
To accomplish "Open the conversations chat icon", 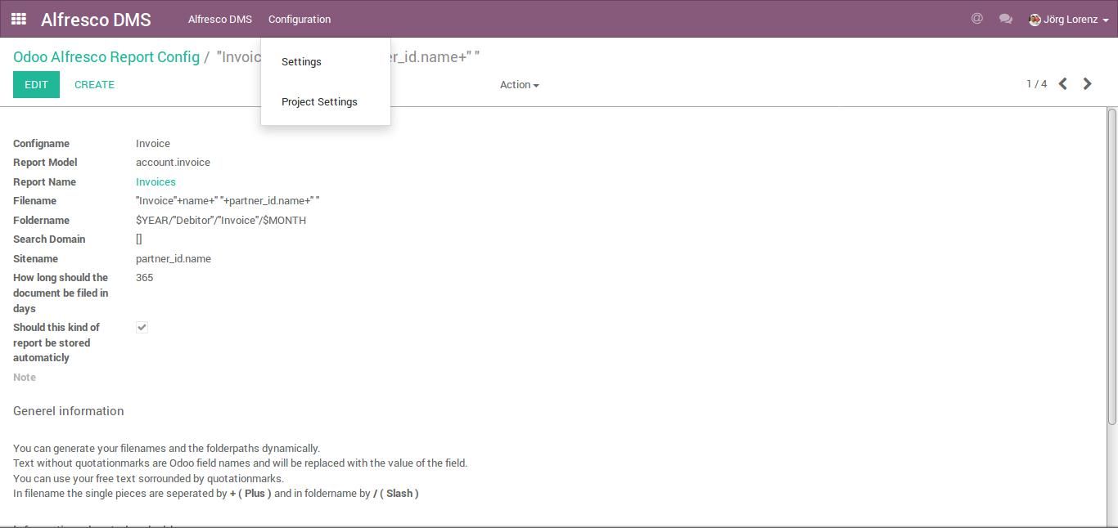I will click(1006, 19).
